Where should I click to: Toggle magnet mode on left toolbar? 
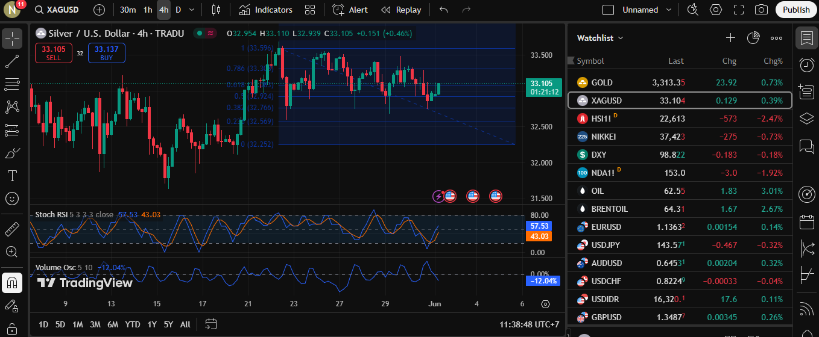click(x=12, y=282)
